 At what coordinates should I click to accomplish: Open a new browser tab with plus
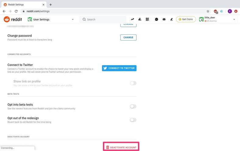51,5
